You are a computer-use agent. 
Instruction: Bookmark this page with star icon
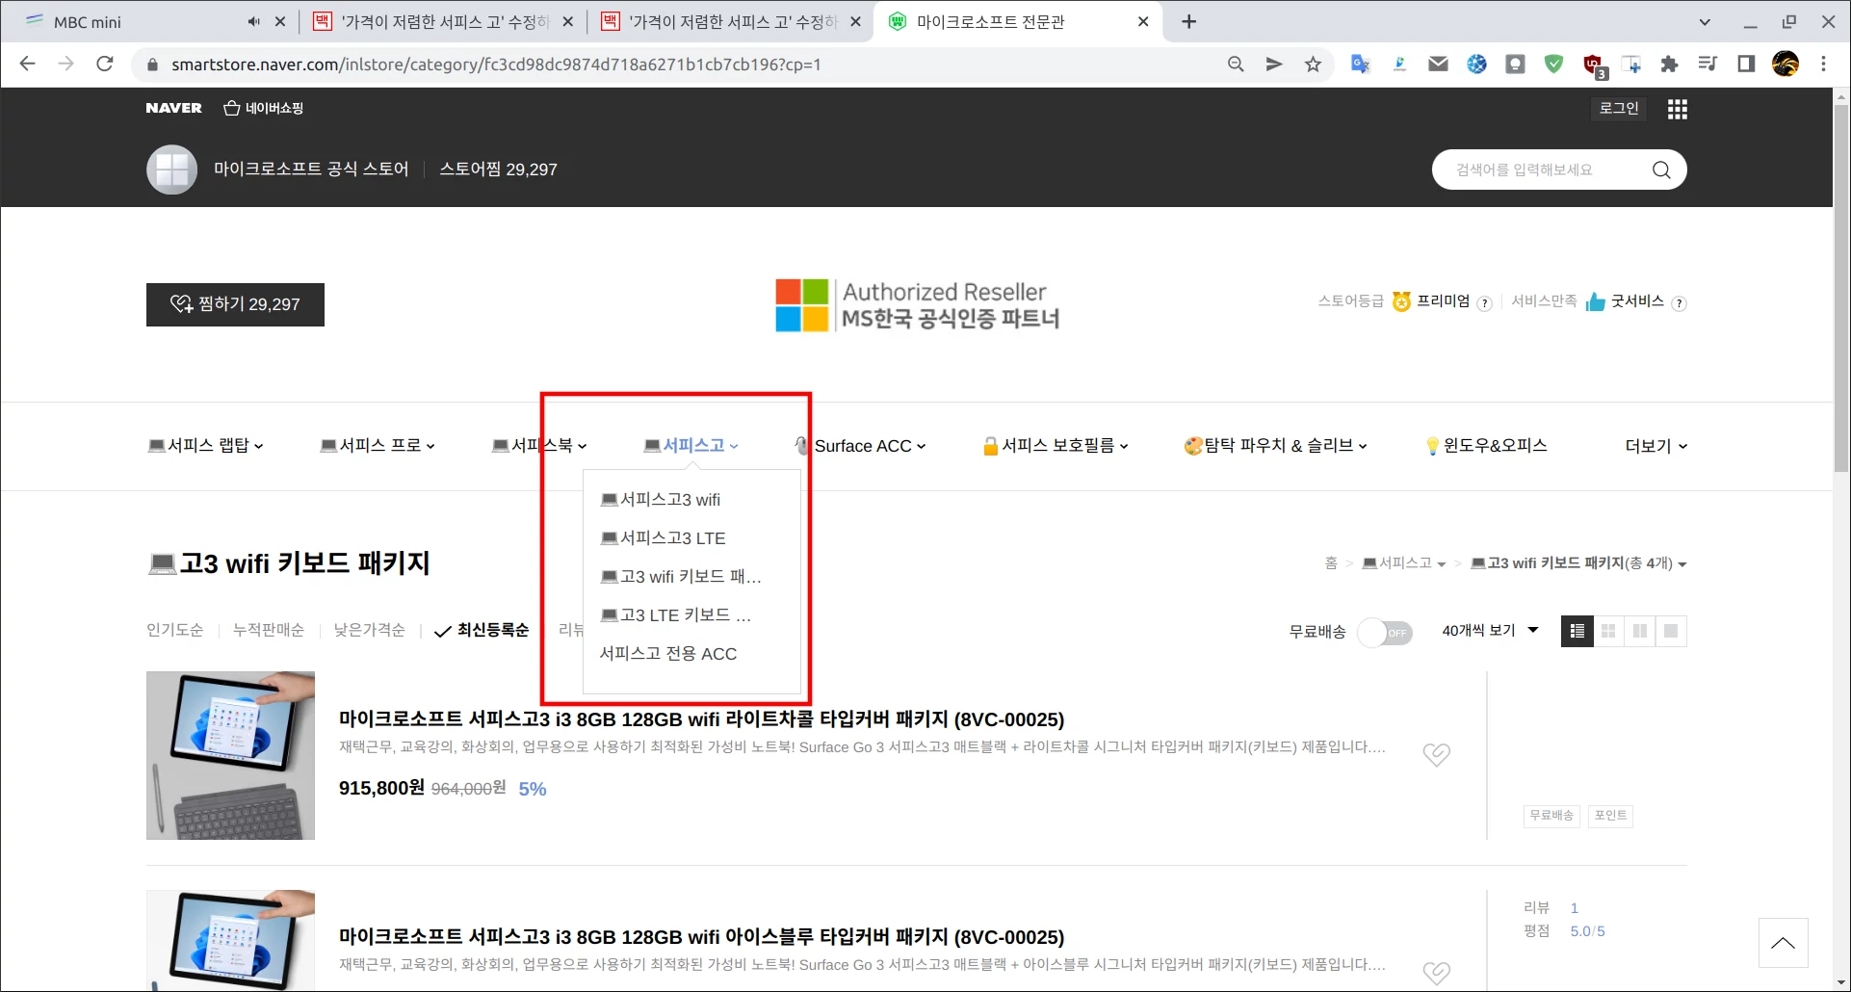click(1313, 65)
